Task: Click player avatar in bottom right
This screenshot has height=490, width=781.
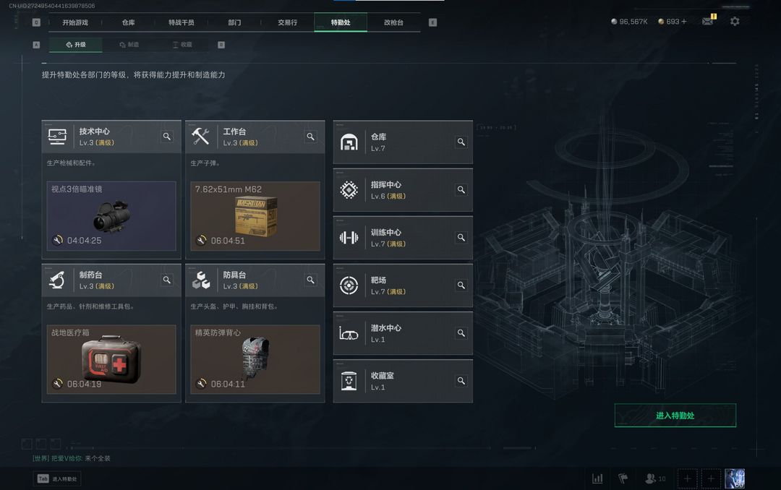Action: pos(734,478)
